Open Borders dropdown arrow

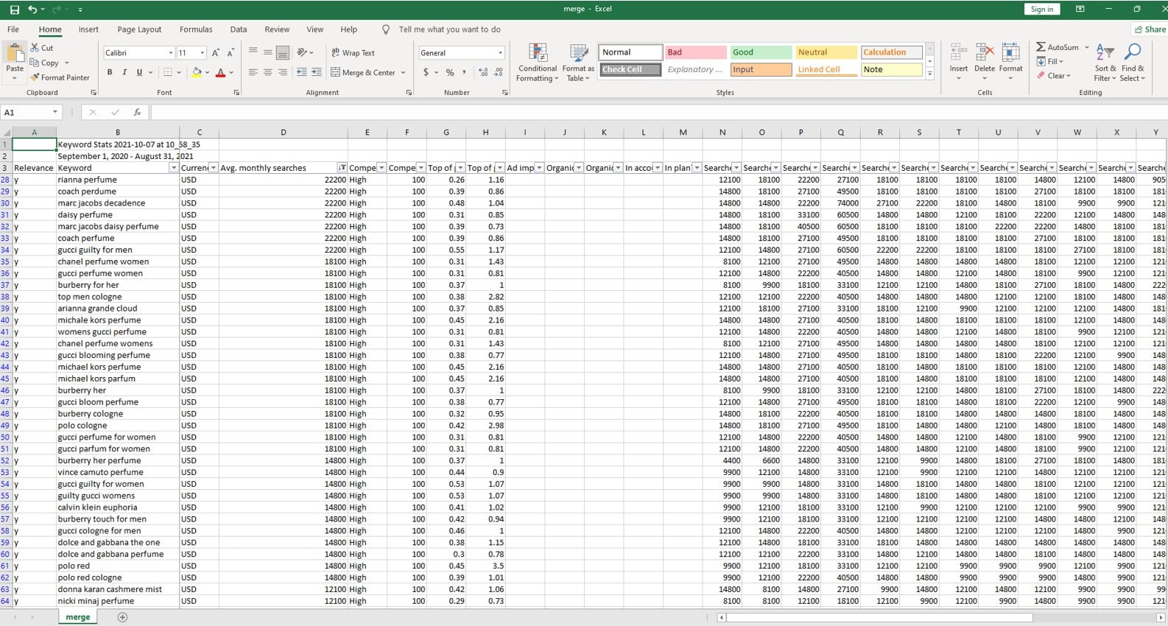pos(180,72)
